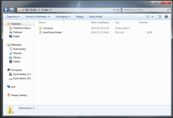This screenshot has width=173, height=118.
Task: Click the Pobrane folder icon
Action: [x=10, y=32]
